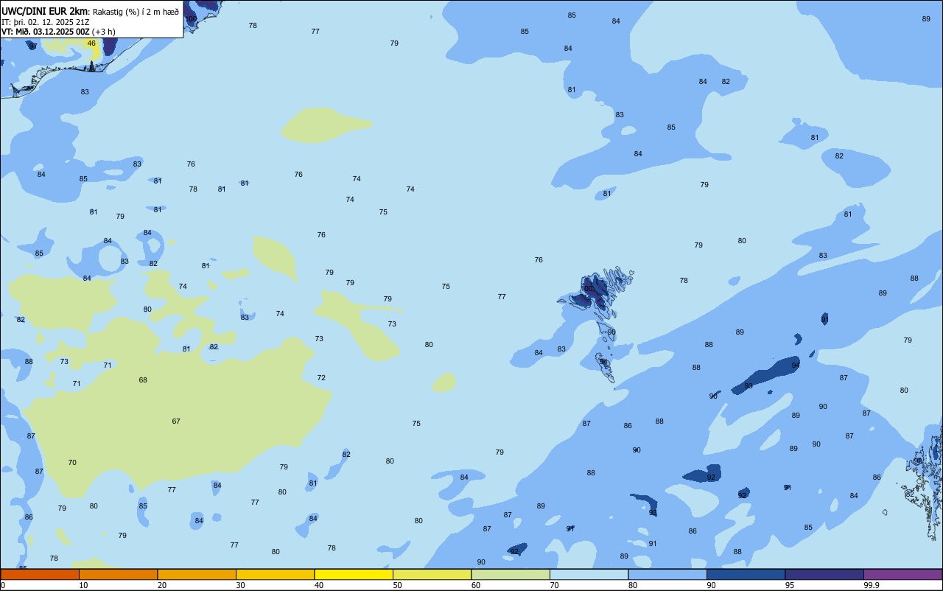This screenshot has height=591, width=943.
Task: Select the 'IT: þri. 02. 12. 2025 21Z' line
Action: coord(46,21)
